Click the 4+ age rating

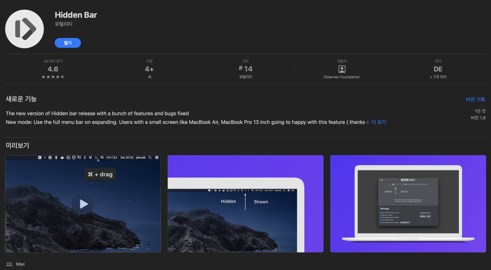pyautogui.click(x=149, y=69)
